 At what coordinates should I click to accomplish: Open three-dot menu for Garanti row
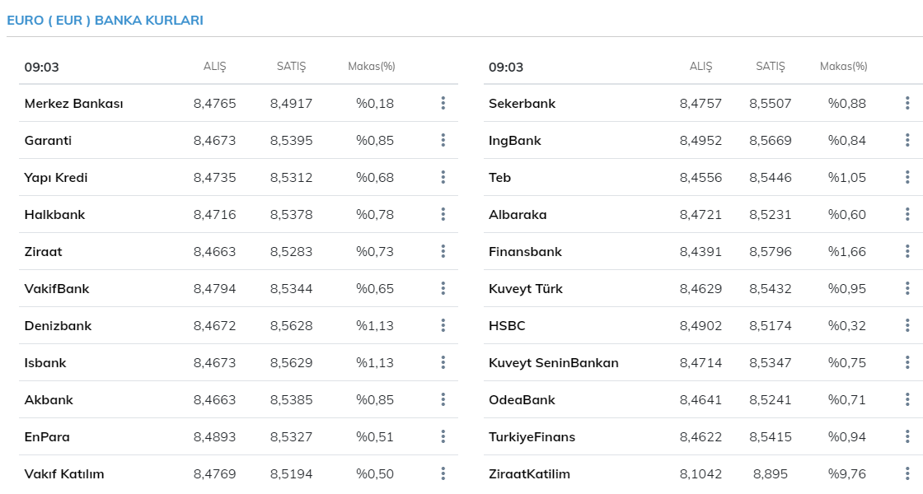(443, 140)
